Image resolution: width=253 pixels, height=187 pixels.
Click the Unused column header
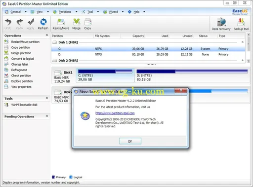click(181, 36)
